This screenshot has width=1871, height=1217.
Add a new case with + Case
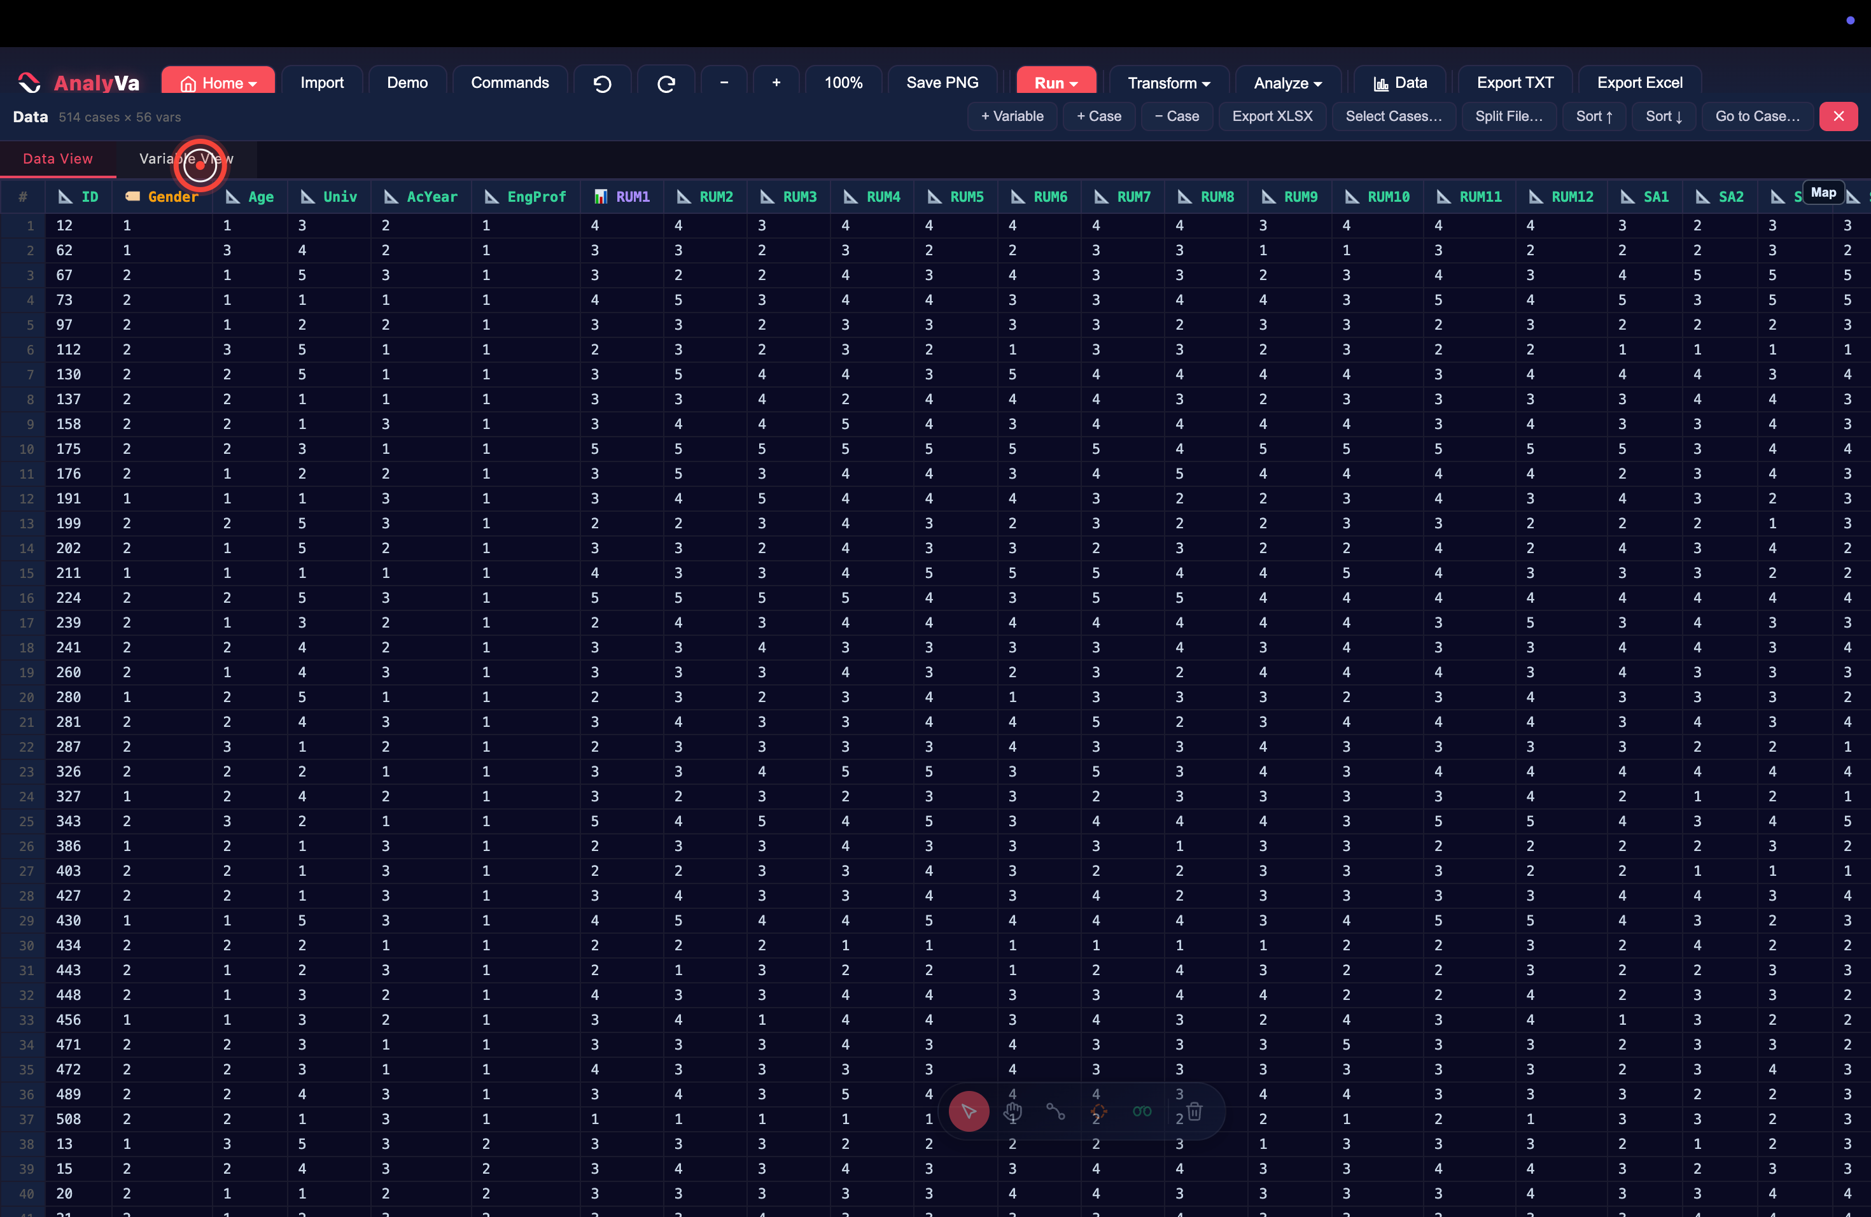[1098, 116]
